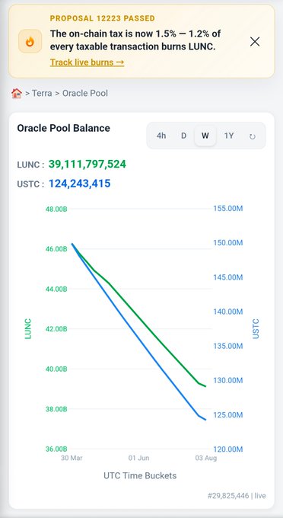The height and width of the screenshot is (518, 283).
Task: Click the 03 Aug date label
Action: click(x=206, y=458)
